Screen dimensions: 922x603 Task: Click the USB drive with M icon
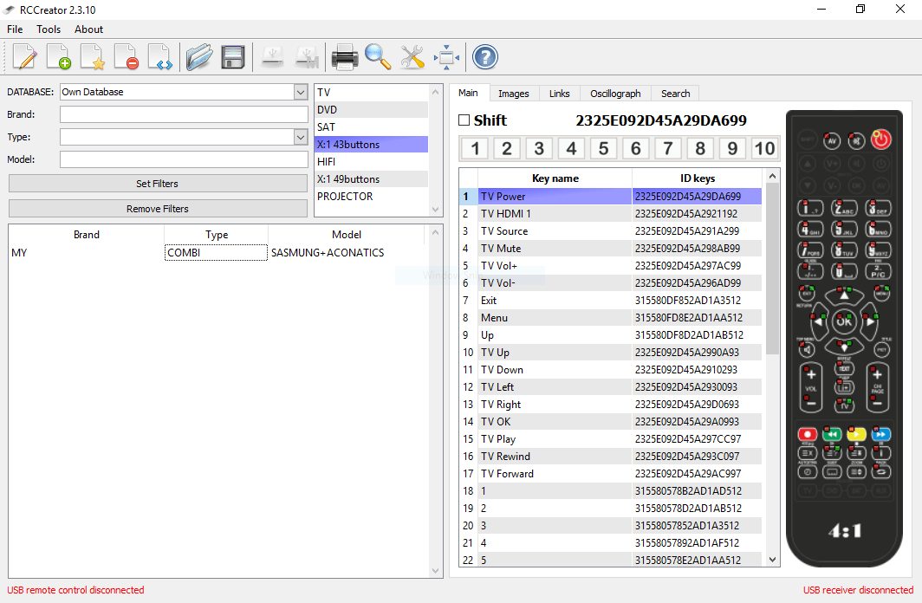pos(307,57)
